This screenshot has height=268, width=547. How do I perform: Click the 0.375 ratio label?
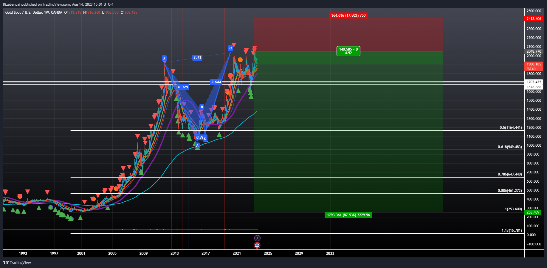coord(183,87)
